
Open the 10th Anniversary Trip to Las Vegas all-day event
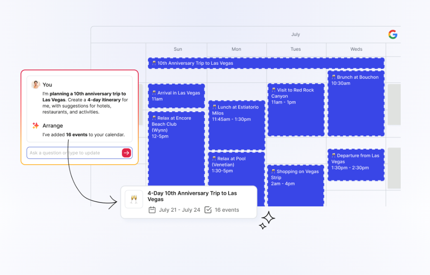266,63
